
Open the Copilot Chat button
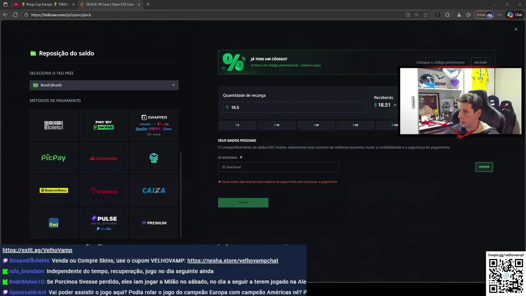514,15
